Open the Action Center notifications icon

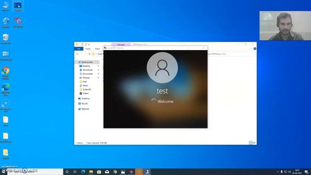click(307, 172)
